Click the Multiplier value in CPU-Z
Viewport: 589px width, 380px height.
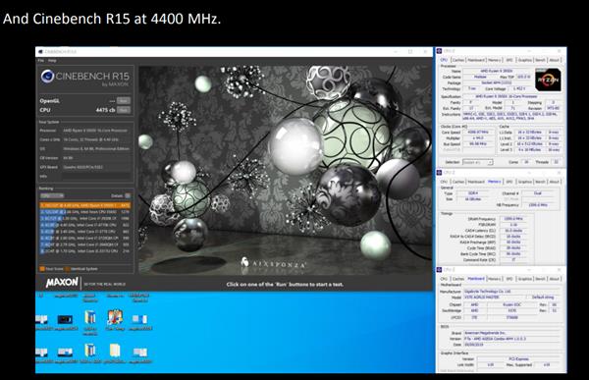pos(478,138)
